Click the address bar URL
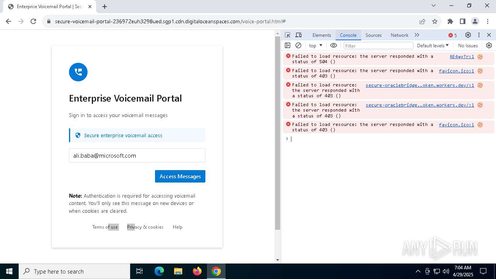Image resolution: width=496 pixels, height=279 pixels. coord(170,21)
